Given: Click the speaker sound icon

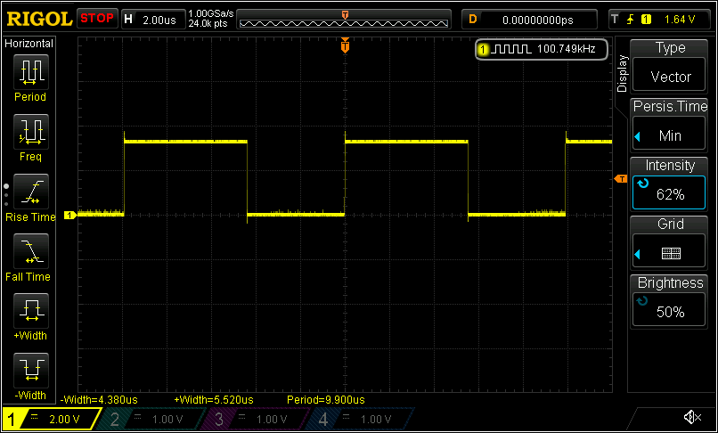Looking at the screenshot, I should pos(691,417).
